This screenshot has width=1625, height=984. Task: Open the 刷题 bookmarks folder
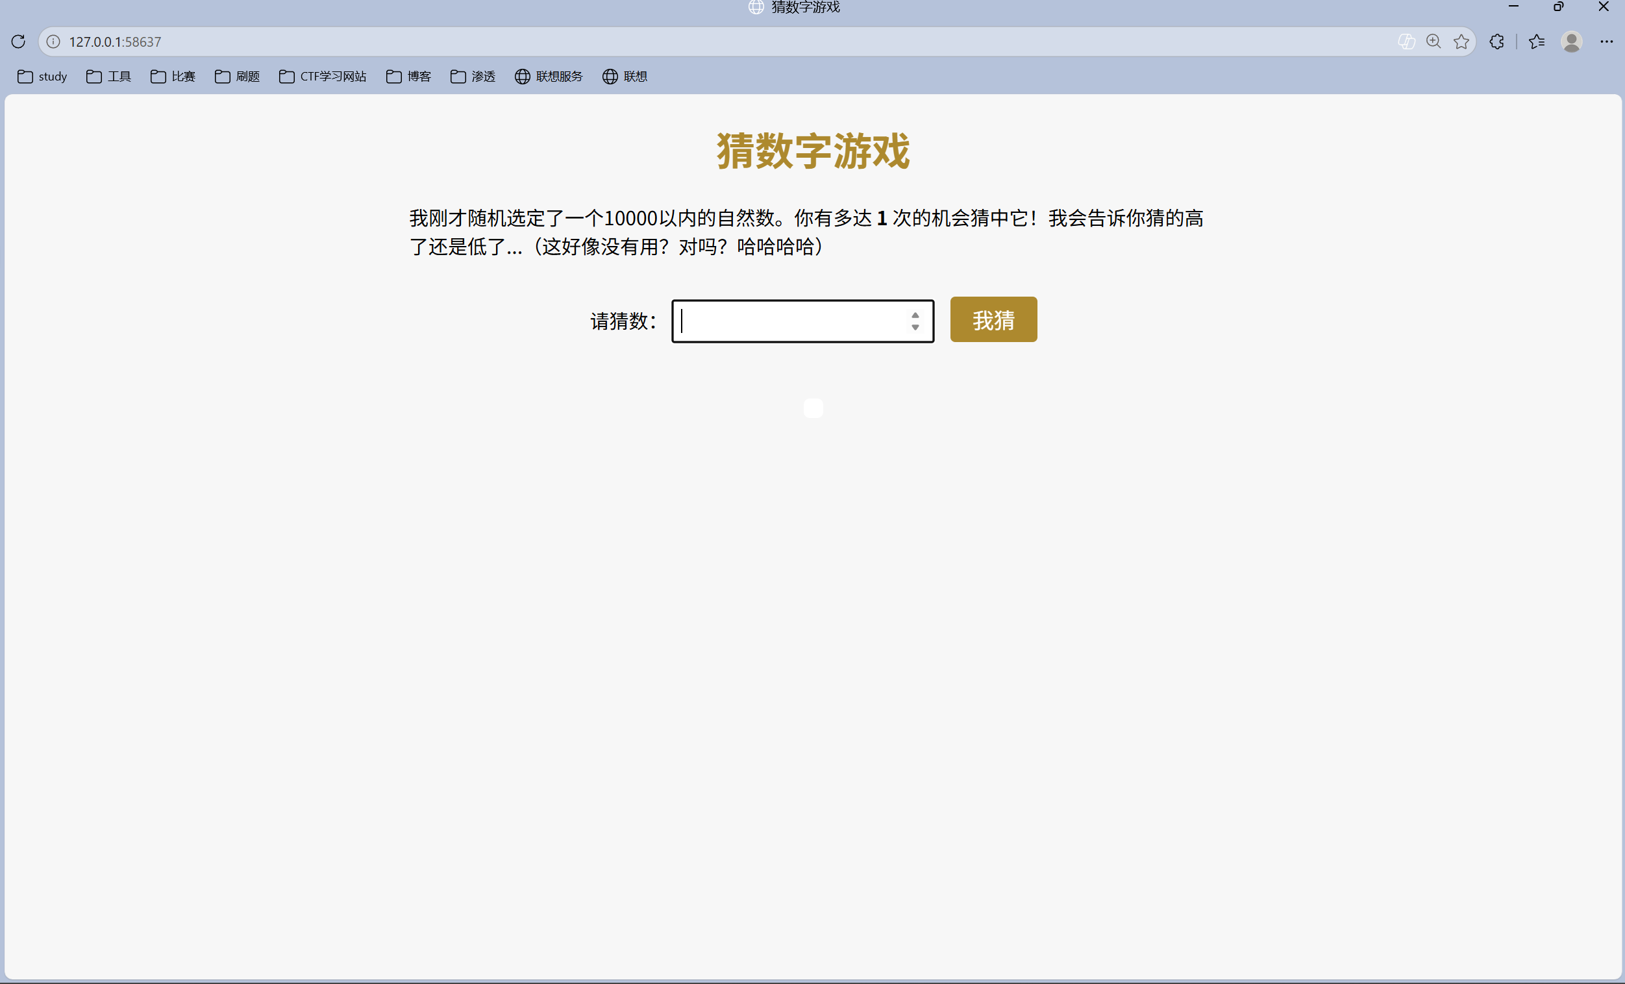click(238, 77)
